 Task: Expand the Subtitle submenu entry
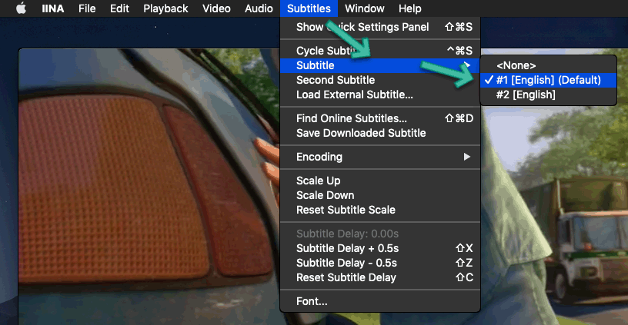(380, 65)
